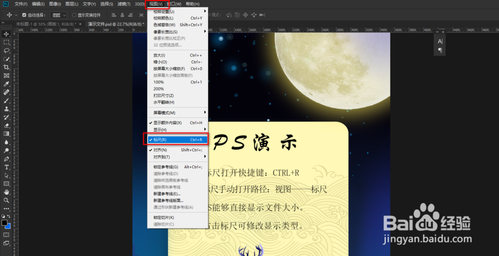The width and height of the screenshot is (499, 256).
Task: Open the 文件(F) menu
Action: 21,4
